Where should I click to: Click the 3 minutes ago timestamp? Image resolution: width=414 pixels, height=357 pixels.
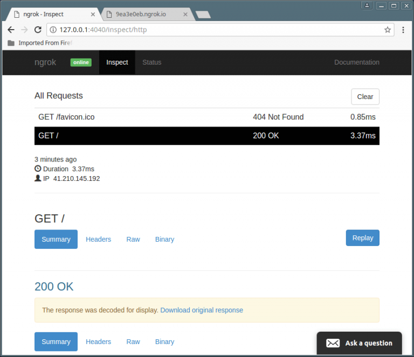click(56, 159)
